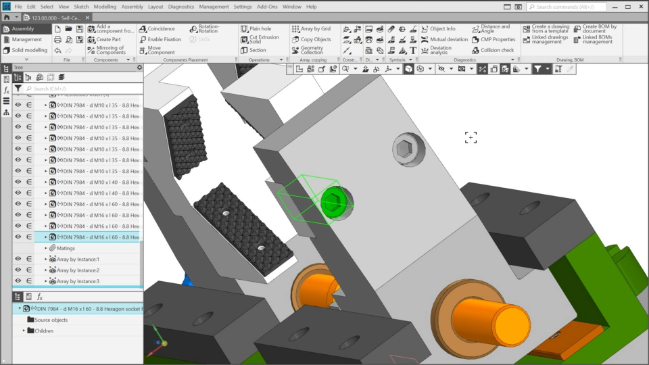
Task: Expand the Children folder in lower panel
Action: (24, 331)
